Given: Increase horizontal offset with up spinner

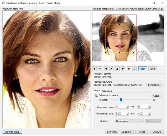Looking at the screenshot, I should (x=149, y=106).
